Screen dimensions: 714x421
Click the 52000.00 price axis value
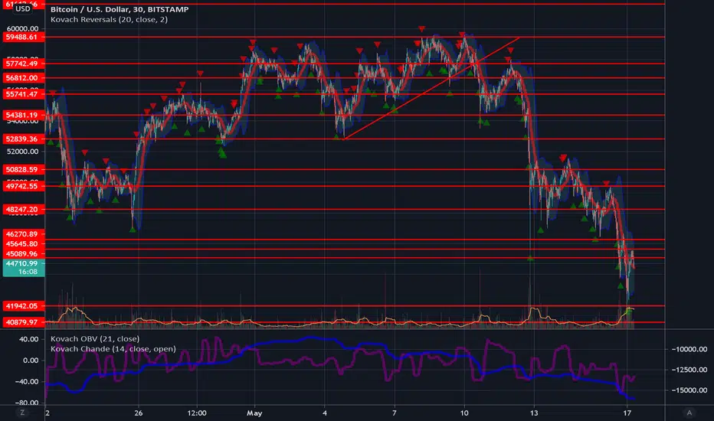23,152
